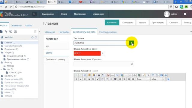Collapse the left resource tree panel
192x108 pixels.
(39, 31)
